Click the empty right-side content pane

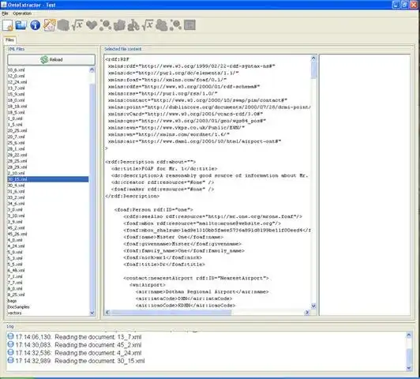point(365,185)
